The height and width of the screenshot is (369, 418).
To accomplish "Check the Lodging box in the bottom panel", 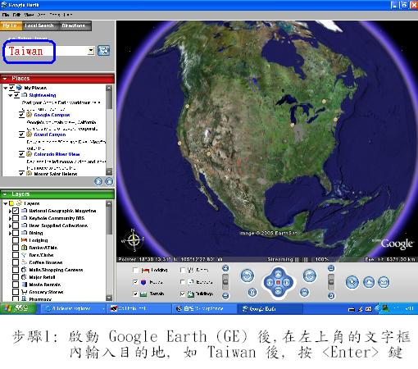I will (135, 270).
